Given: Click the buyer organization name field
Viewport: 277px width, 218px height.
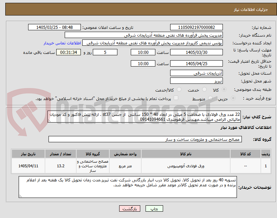Looking at the screenshot, I should click(x=144, y=35).
